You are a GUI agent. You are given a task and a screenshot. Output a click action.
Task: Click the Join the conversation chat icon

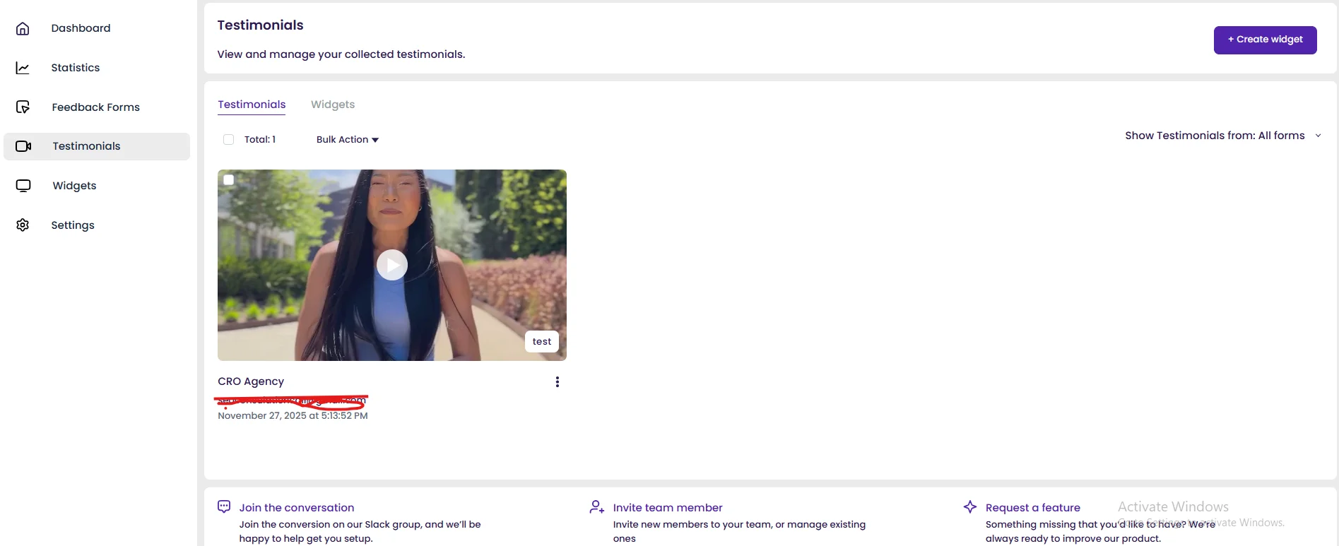(224, 506)
